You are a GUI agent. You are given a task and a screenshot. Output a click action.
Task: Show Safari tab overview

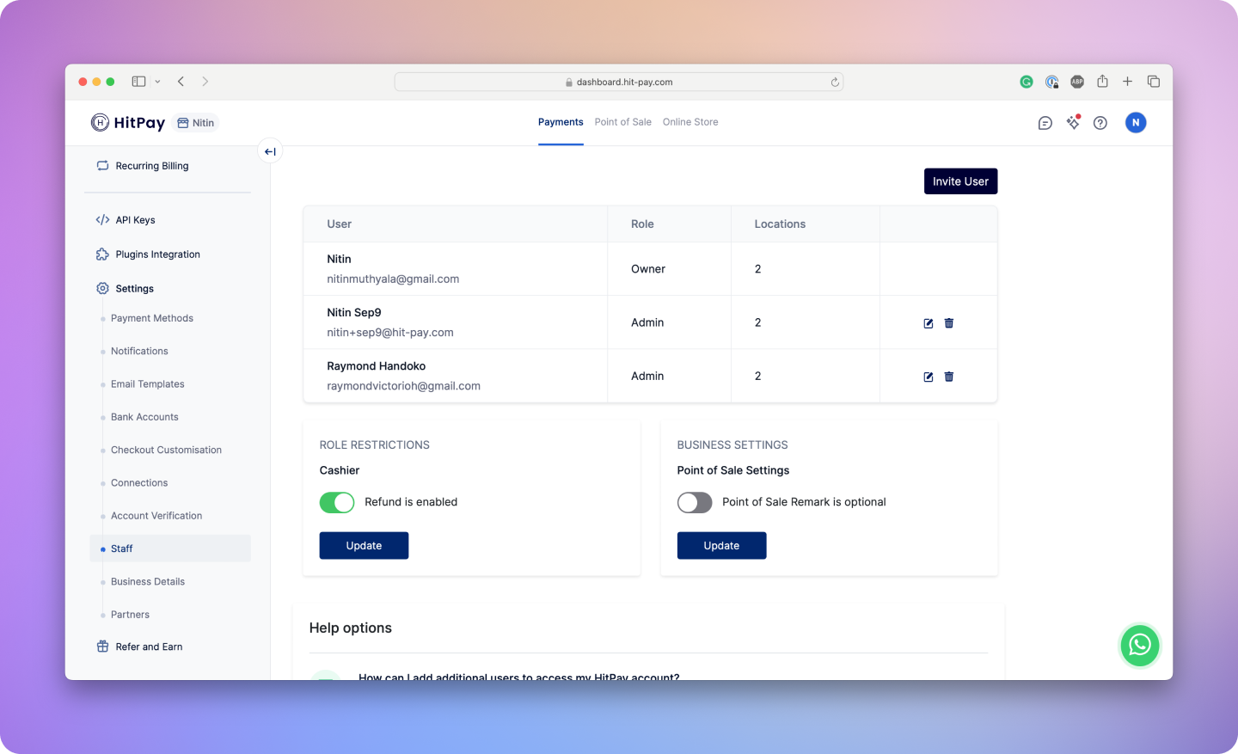tap(1154, 82)
